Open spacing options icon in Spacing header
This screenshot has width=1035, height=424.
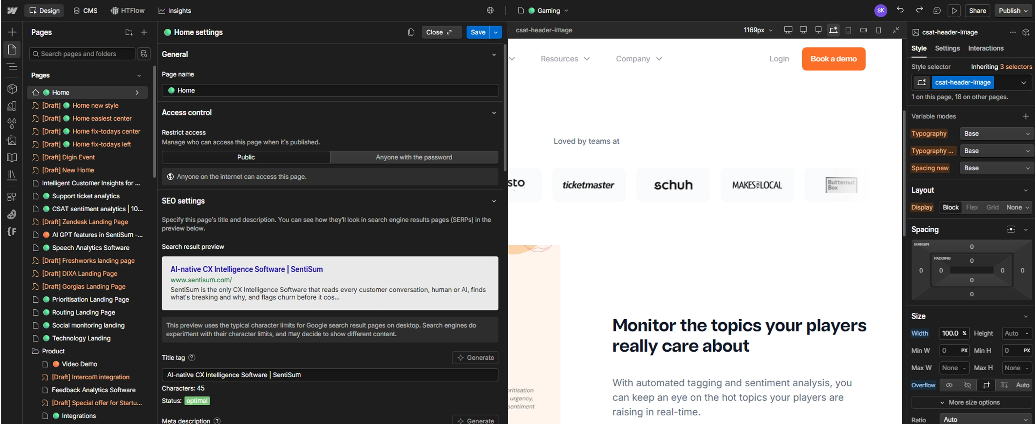pyautogui.click(x=1011, y=229)
